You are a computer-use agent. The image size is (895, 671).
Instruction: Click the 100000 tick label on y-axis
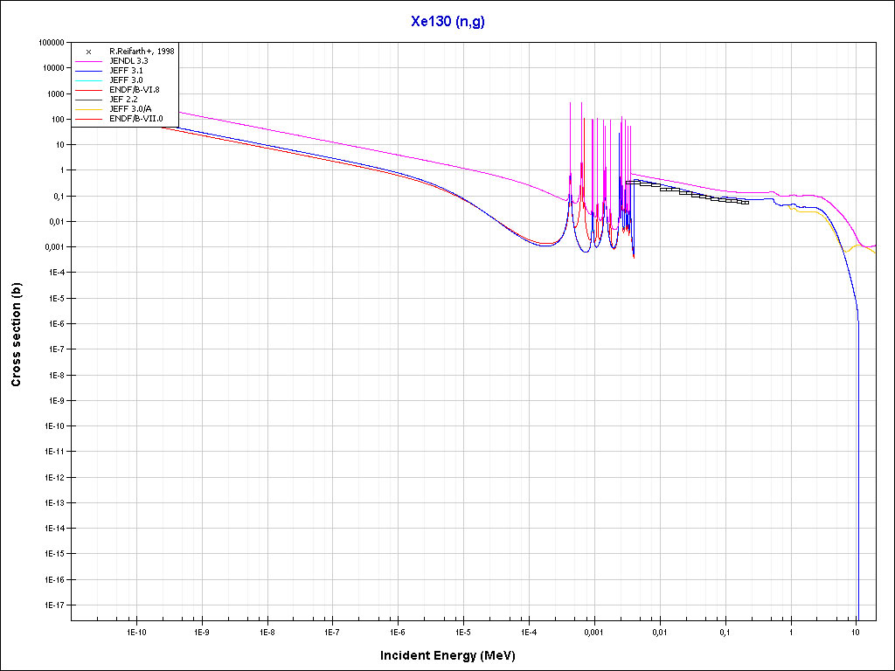tap(50, 42)
